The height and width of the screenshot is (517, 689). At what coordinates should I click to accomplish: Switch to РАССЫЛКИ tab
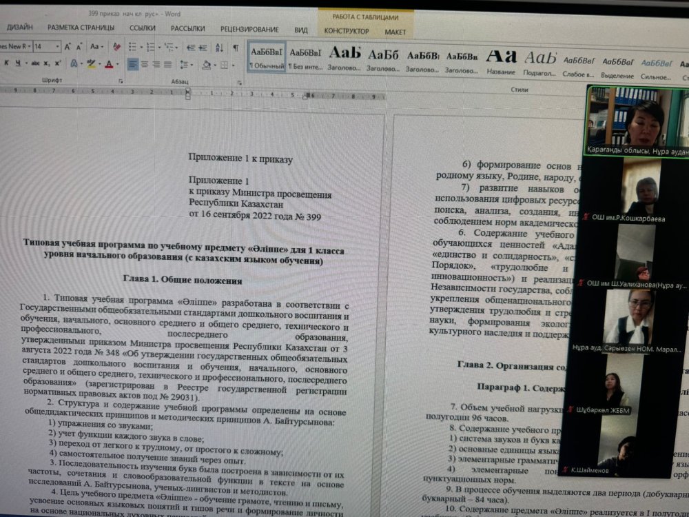click(187, 28)
